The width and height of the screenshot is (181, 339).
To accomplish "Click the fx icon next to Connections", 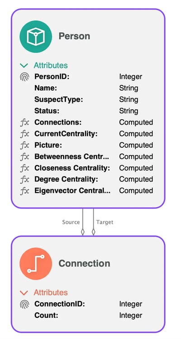I will pos(24,122).
